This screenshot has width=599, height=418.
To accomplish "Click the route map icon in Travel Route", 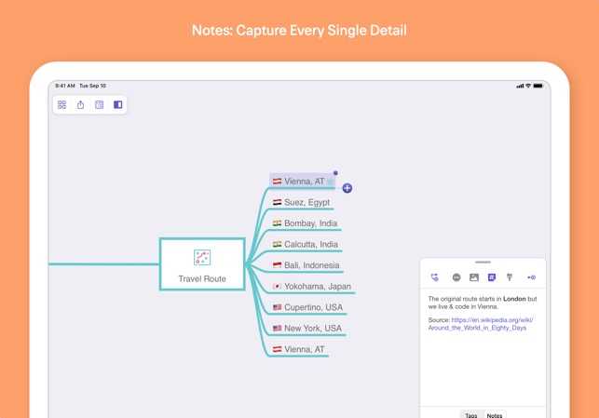I will pos(202,258).
